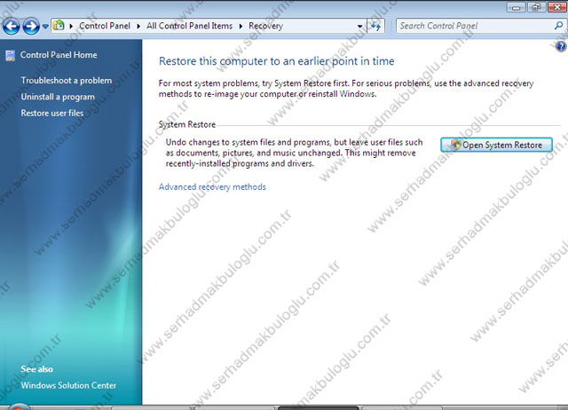568x410 pixels.
Task: Go back with the Back arrow button
Action: click(12, 26)
